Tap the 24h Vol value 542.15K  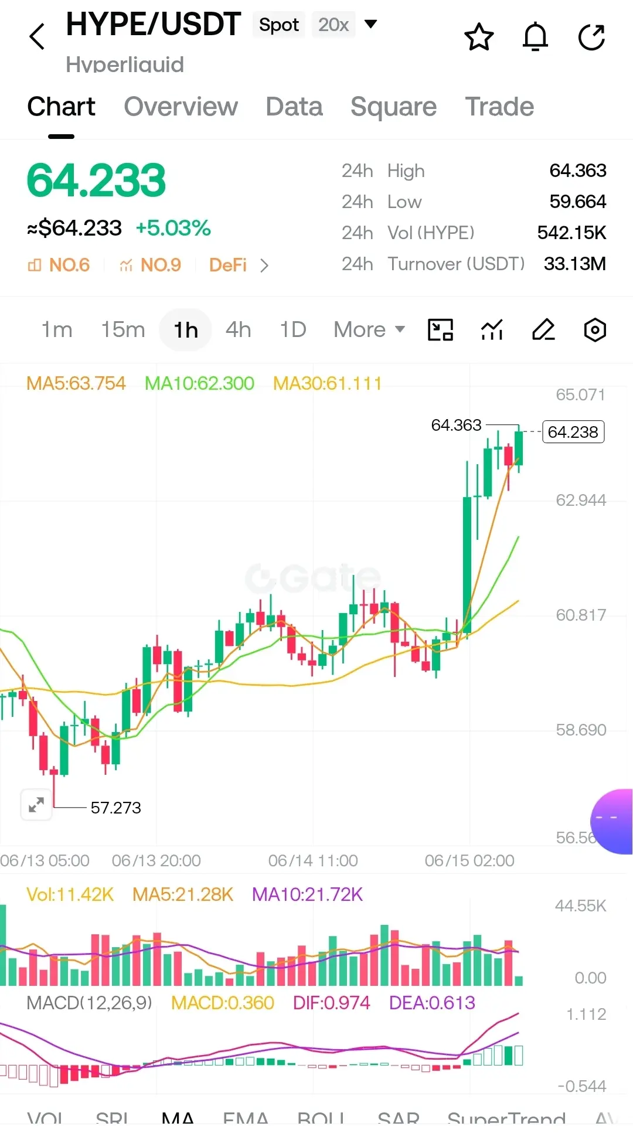tap(571, 233)
